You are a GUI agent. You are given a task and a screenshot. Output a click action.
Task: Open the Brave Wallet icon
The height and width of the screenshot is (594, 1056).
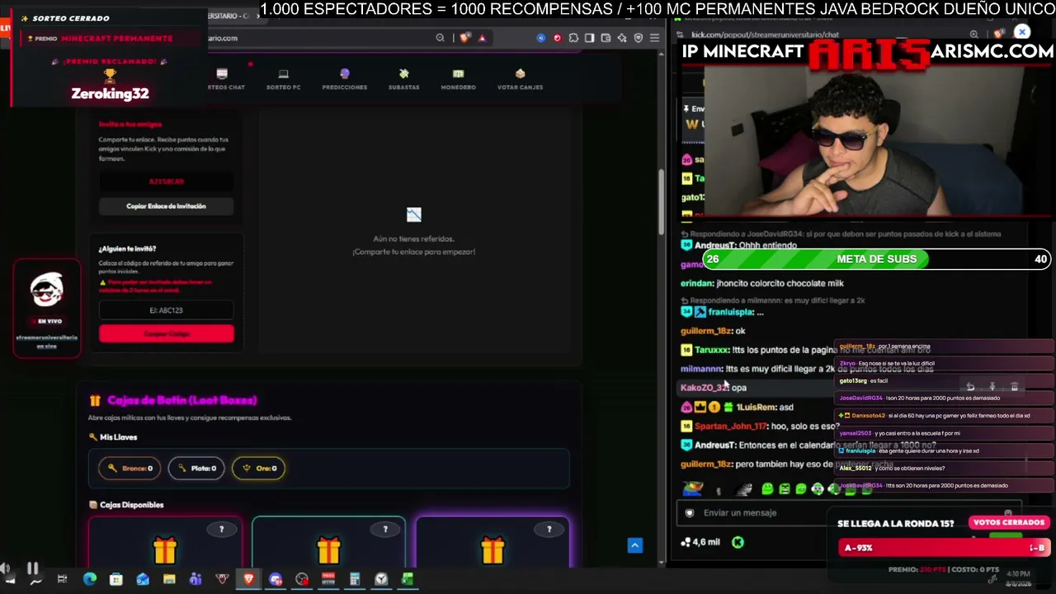(606, 38)
